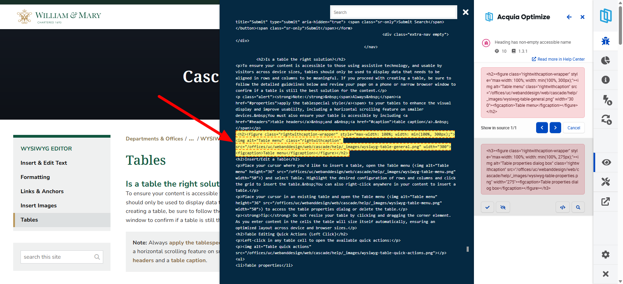Select the refresh-with-cursor rescan icon
The width and height of the screenshot is (623, 284).
pos(607,120)
